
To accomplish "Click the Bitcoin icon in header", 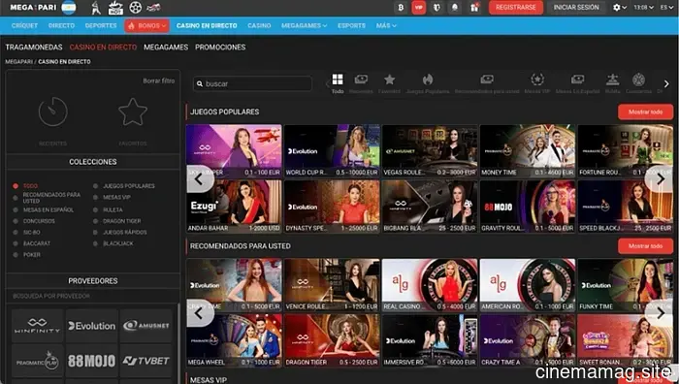I will point(401,8).
